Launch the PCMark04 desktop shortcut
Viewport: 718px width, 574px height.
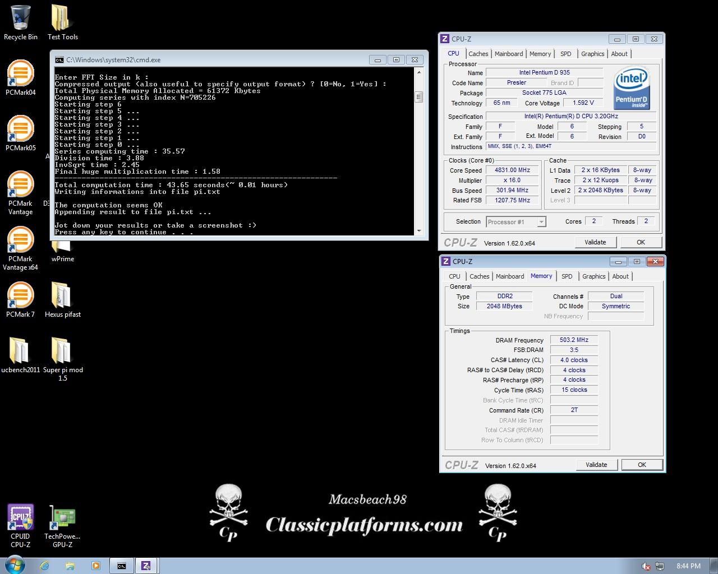(x=21, y=77)
